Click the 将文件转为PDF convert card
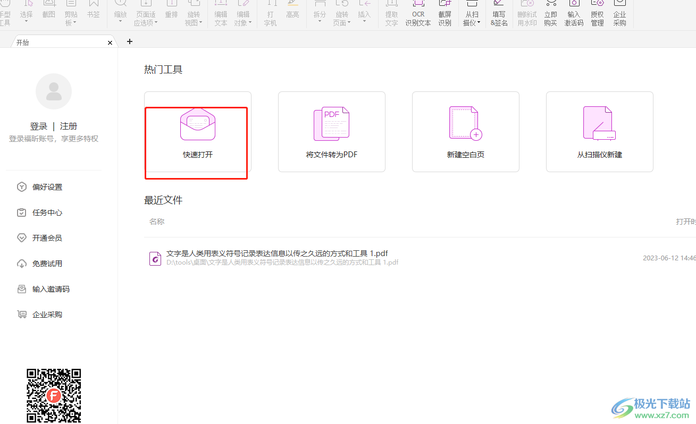The image size is (696, 424). tap(332, 132)
